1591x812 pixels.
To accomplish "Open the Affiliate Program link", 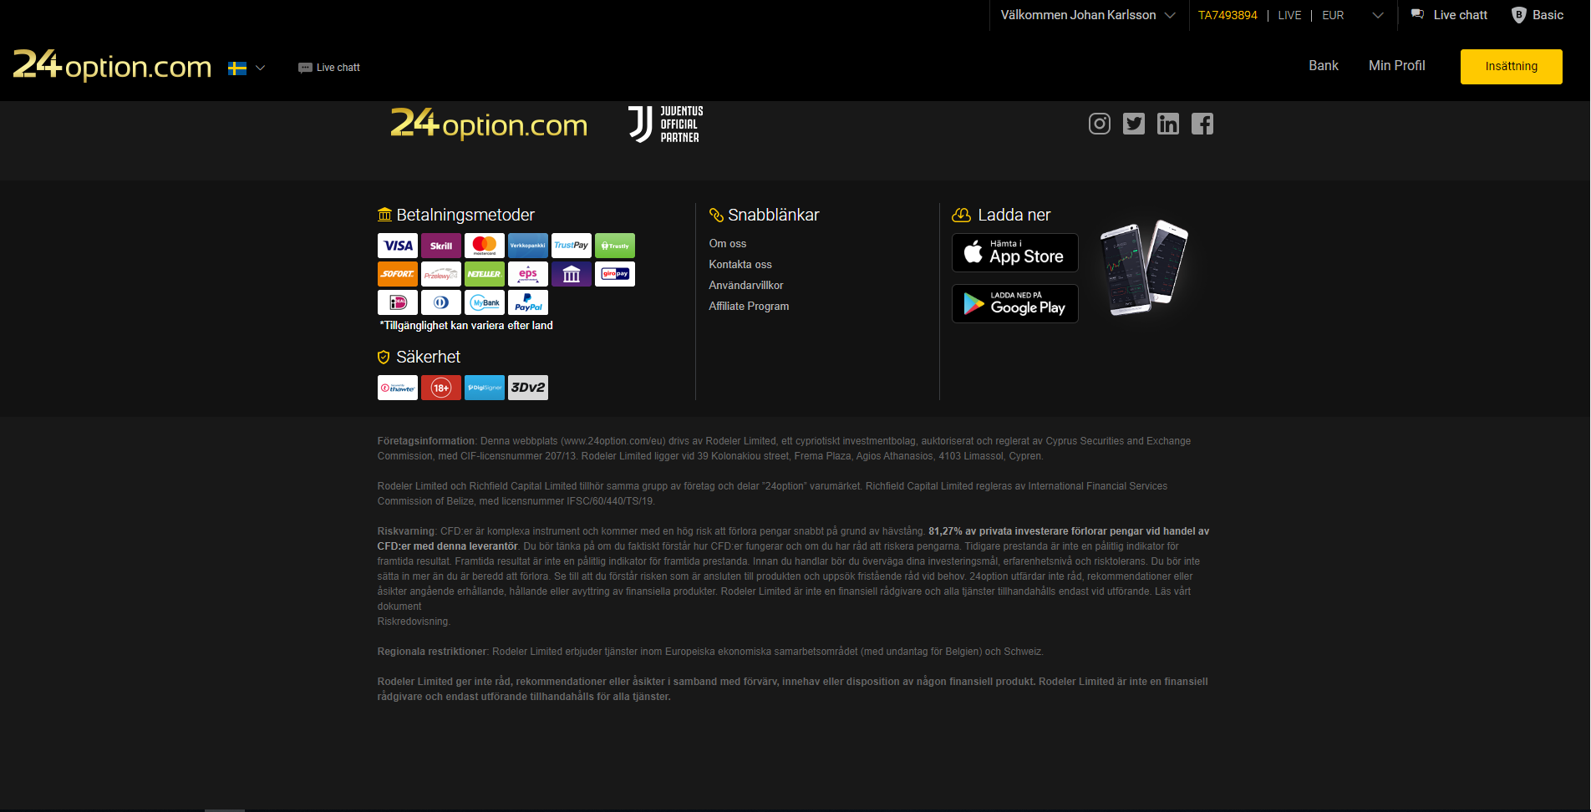I will (x=749, y=307).
